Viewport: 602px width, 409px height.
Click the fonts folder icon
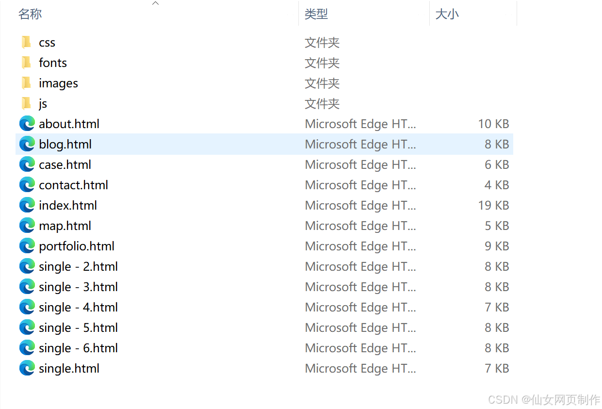click(x=27, y=63)
